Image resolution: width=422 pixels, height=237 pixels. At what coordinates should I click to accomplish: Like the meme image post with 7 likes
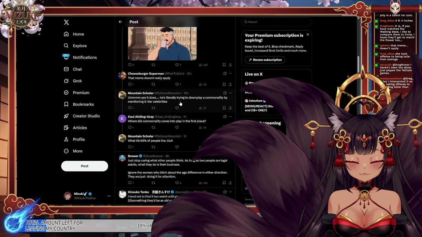(x=178, y=65)
